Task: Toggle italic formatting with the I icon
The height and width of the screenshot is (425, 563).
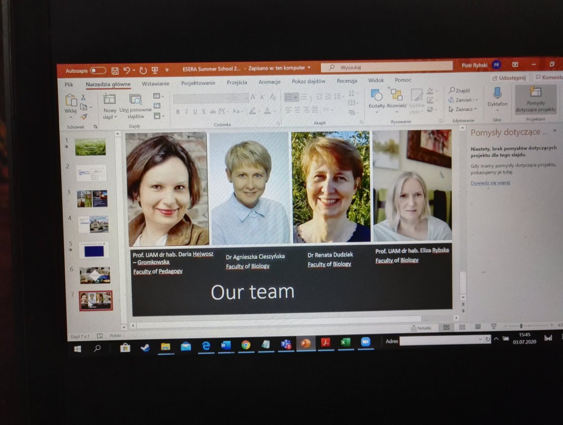Action: tap(186, 112)
